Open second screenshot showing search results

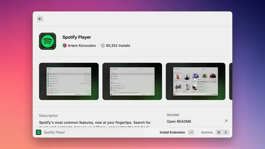click(132, 81)
